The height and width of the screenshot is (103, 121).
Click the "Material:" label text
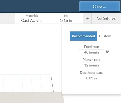[x=32, y=16]
